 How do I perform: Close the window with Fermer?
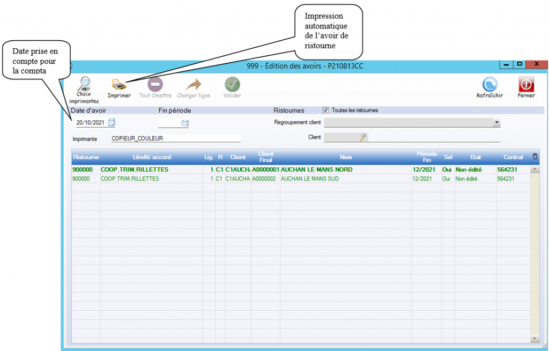click(x=526, y=85)
